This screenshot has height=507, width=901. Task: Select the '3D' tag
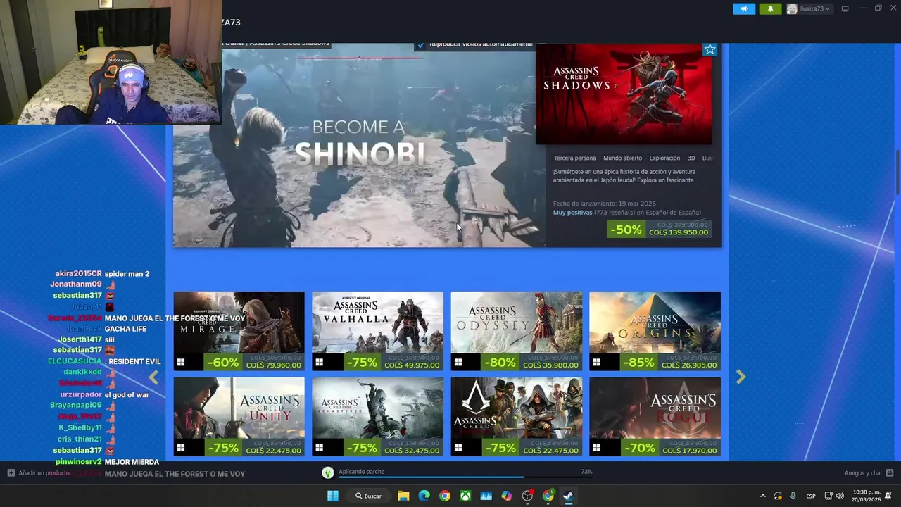[691, 158]
